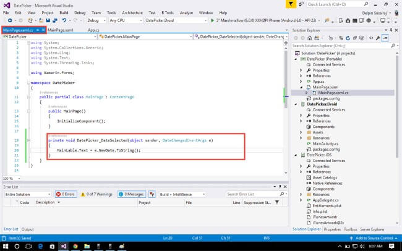Open the Any CPU platform dropdown

click(126, 20)
